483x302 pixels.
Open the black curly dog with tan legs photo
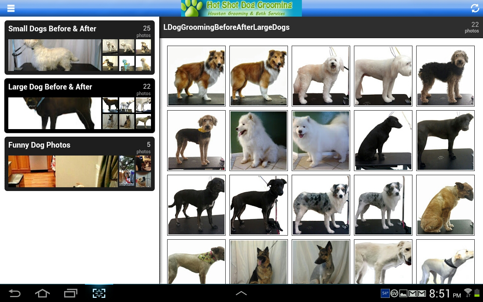click(x=445, y=76)
